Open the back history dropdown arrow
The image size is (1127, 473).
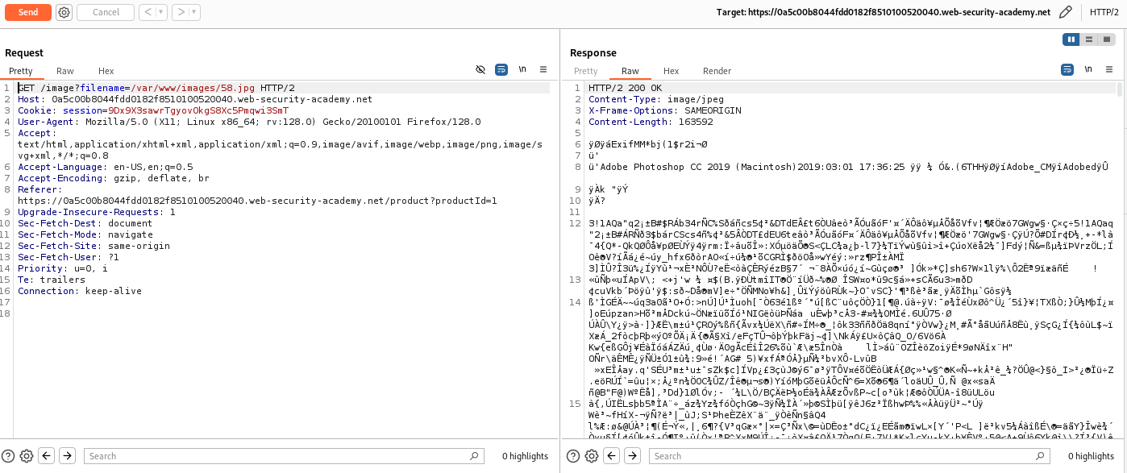pos(161,12)
